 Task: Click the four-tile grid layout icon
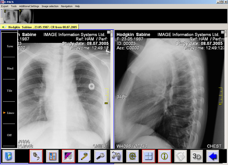click(x=148, y=156)
